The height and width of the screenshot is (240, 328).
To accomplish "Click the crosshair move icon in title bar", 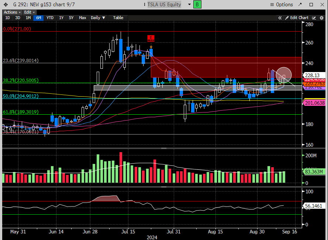I will tap(6, 4).
